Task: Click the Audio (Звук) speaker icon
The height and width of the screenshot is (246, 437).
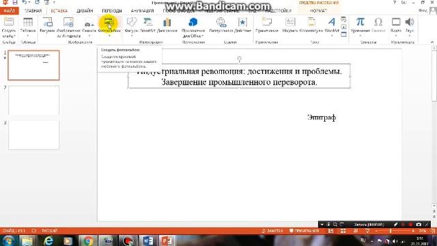Action: coord(410,22)
